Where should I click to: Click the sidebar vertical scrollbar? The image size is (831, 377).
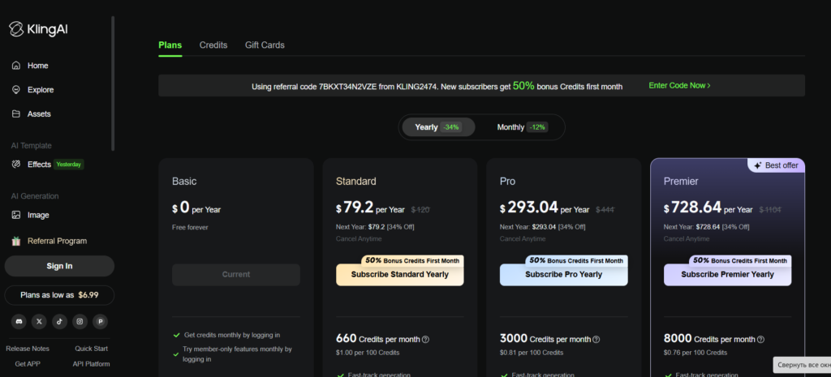(113, 84)
